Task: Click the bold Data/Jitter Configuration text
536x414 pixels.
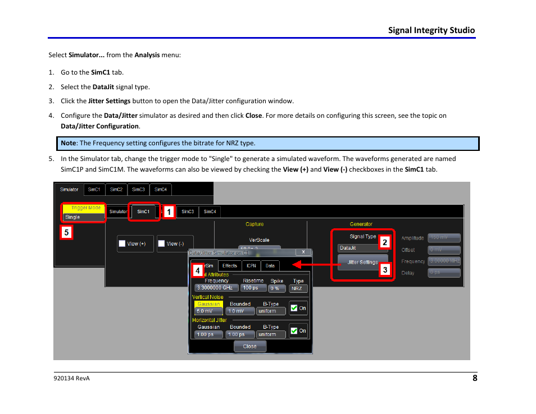Action: [100, 126]
